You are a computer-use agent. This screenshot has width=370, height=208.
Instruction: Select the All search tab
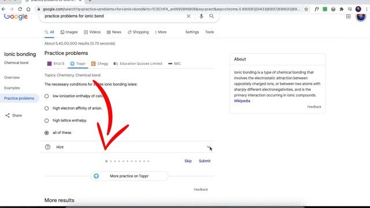[x=49, y=32]
